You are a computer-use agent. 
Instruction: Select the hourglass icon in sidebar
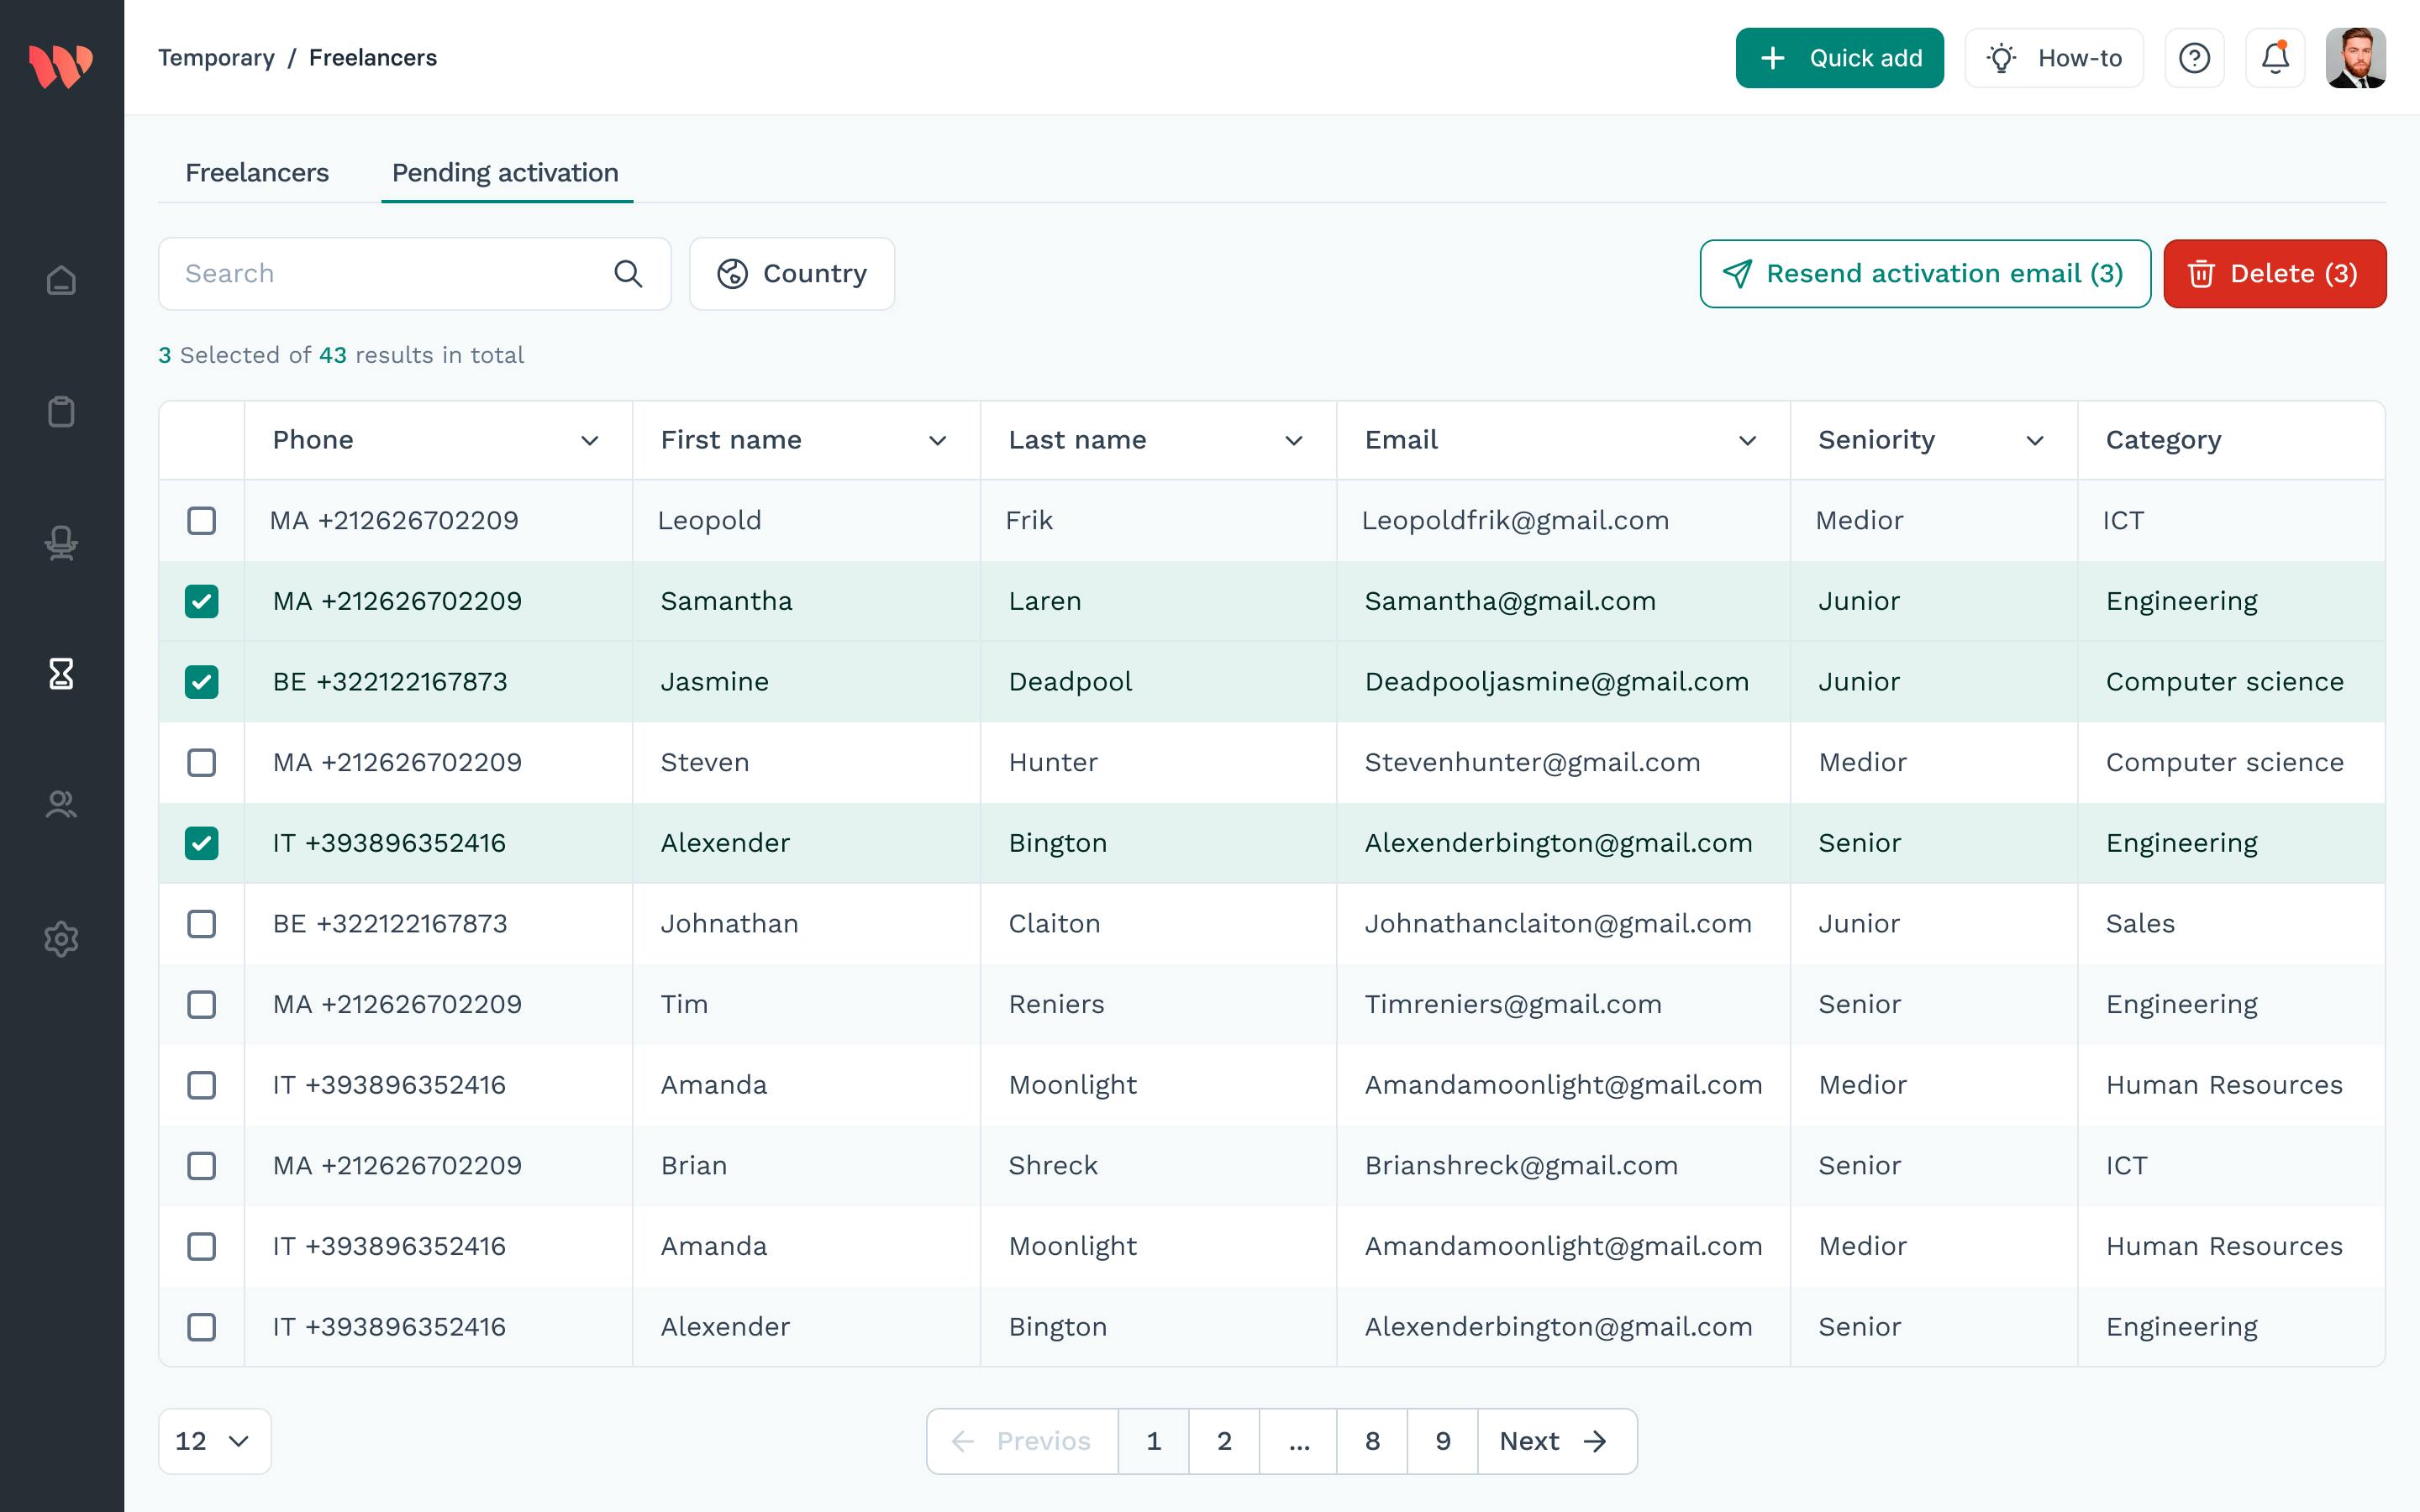click(61, 674)
